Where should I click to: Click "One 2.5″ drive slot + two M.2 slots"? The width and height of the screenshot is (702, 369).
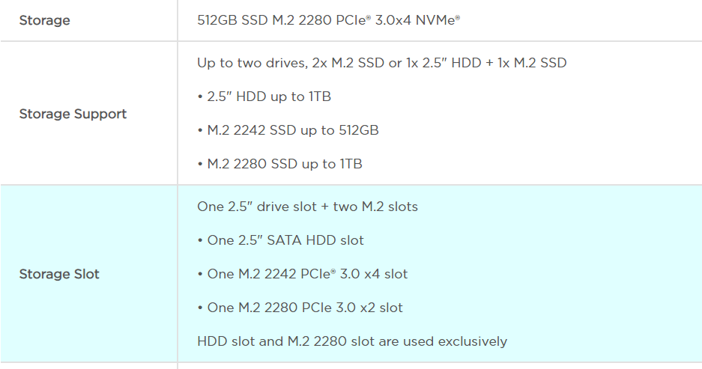point(307,207)
